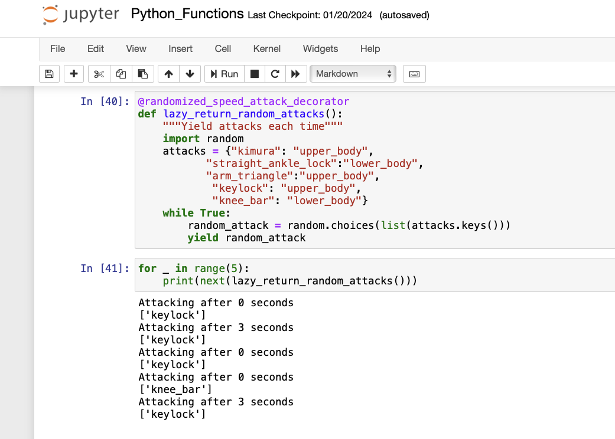Viewport: 615px width, 439px height.
Task: Place cursor in def lazy_return_random_attacks line
Action: coord(240,114)
